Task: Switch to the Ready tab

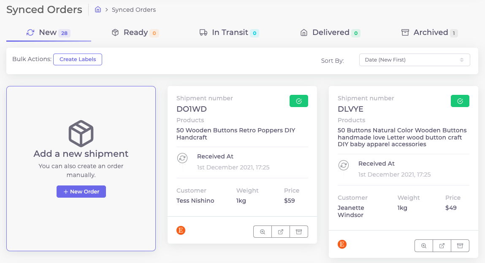Action: click(x=135, y=33)
